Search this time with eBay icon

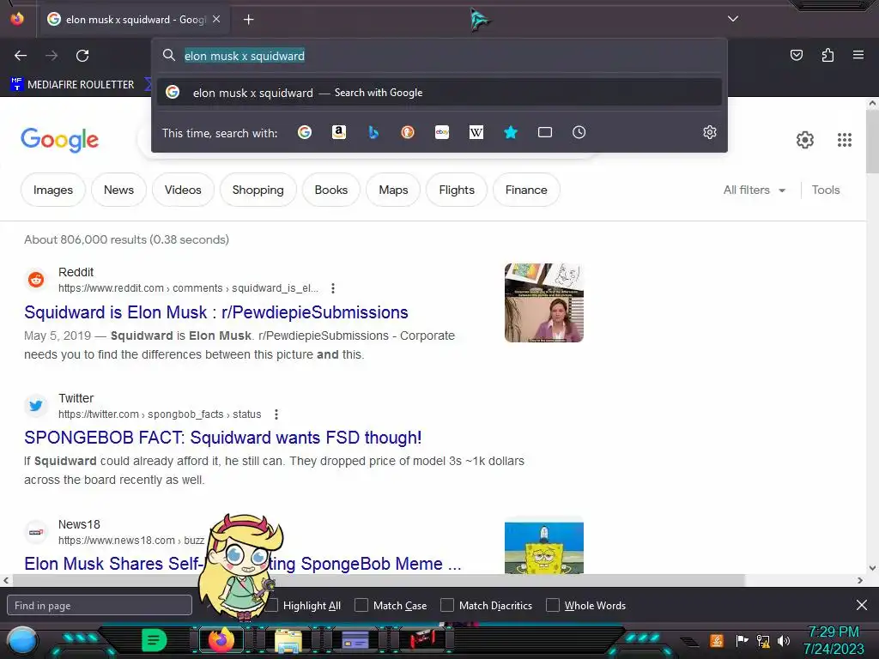[x=442, y=132]
